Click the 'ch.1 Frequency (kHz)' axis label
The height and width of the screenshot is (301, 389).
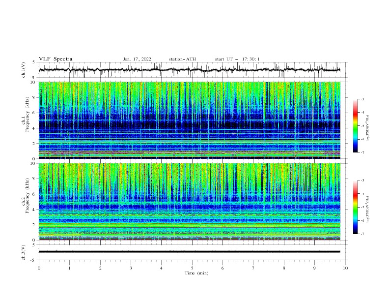(26, 113)
